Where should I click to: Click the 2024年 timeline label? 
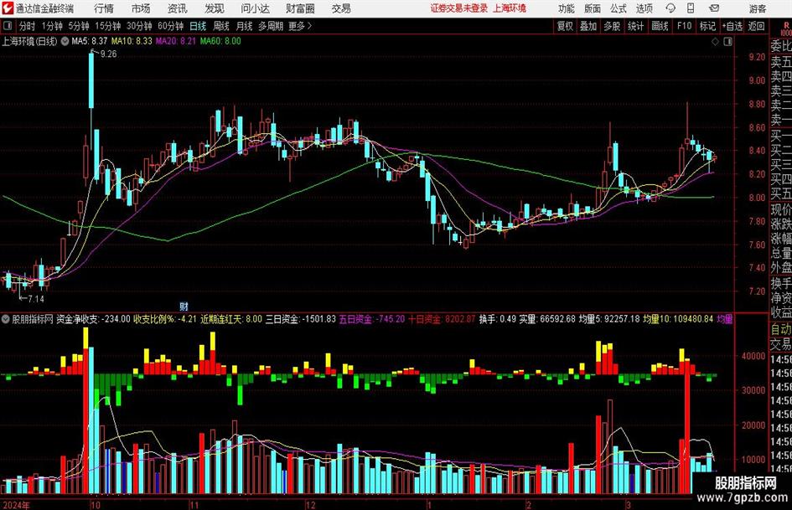click(16, 505)
